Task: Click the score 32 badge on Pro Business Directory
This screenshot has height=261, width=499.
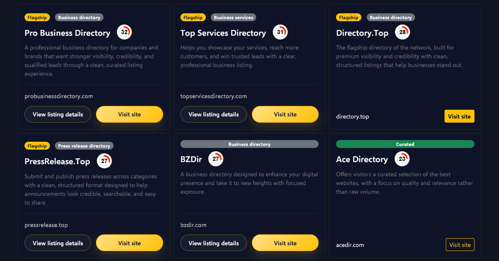Action: [124, 32]
